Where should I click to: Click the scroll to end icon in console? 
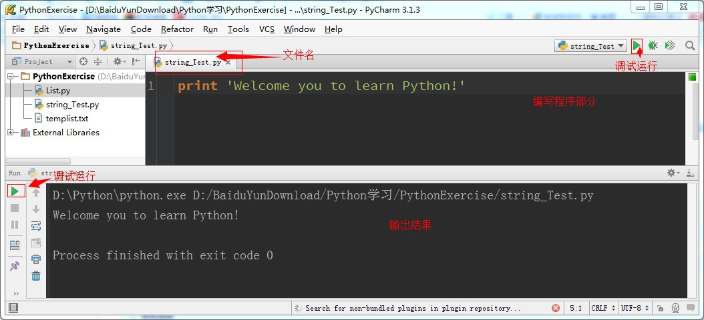pos(36,243)
